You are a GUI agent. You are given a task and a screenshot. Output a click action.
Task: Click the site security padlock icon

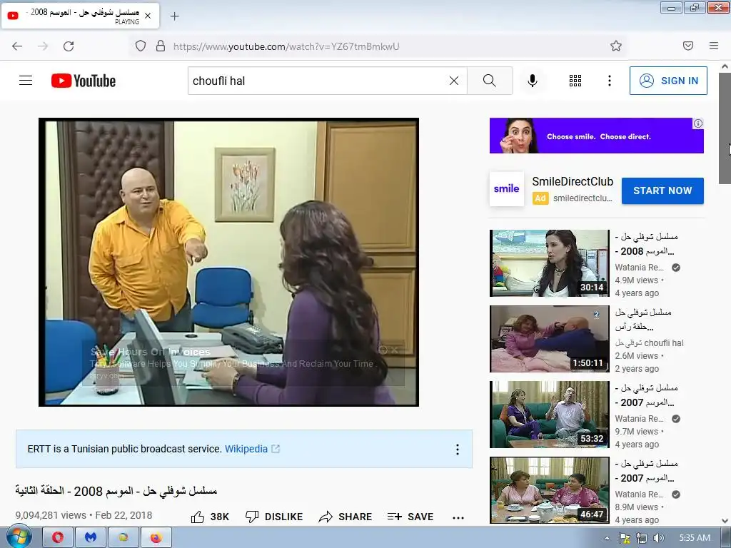pyautogui.click(x=161, y=46)
